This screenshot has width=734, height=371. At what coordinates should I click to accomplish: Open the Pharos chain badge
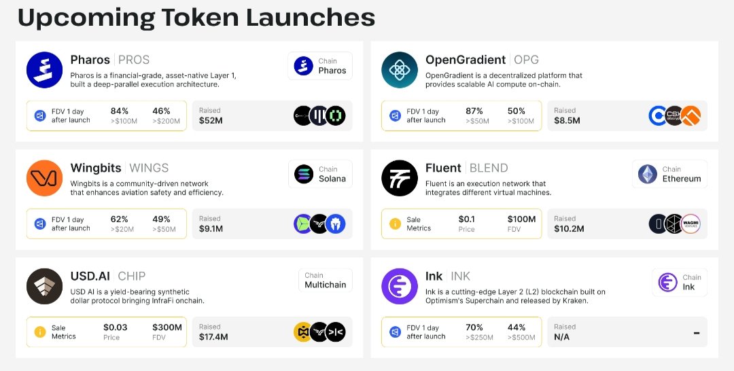pyautogui.click(x=320, y=66)
